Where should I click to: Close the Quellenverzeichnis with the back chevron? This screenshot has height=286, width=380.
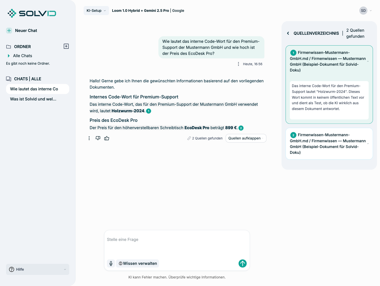(288, 33)
